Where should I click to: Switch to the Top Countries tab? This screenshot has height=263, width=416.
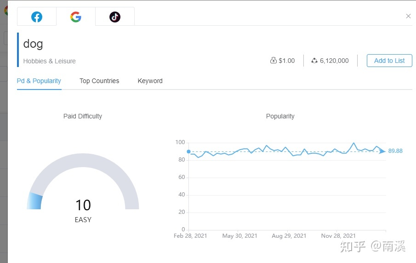tap(99, 81)
